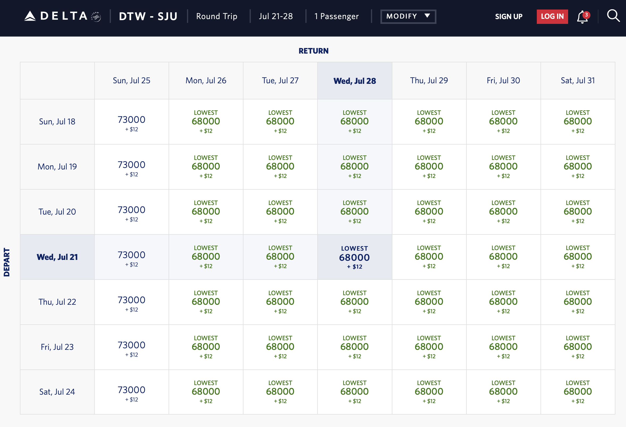
Task: Select the Mon Jul 19 departure with Thu Jul 29 return
Action: coord(429,167)
